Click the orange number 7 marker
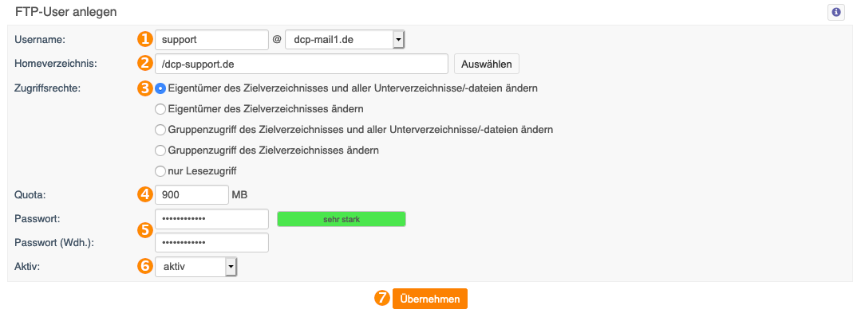 click(x=381, y=298)
